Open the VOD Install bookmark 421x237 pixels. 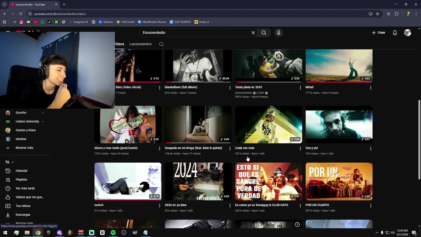125,22
